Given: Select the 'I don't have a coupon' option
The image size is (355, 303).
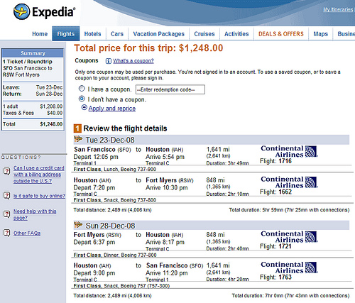Looking at the screenshot, I should [82, 99].
